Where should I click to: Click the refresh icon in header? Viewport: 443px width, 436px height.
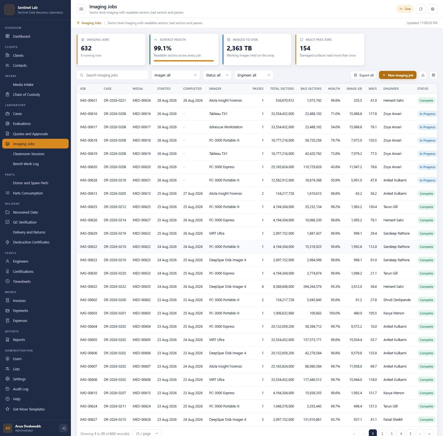(421, 9)
